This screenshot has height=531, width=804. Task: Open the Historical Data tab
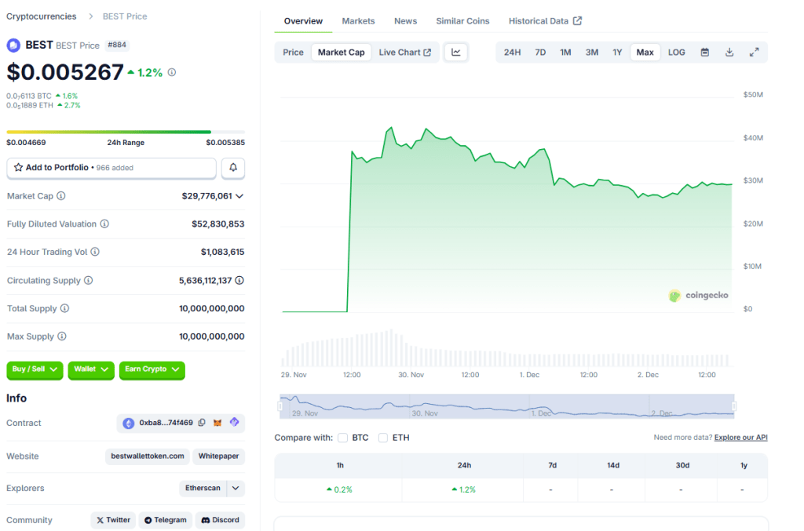(x=545, y=21)
